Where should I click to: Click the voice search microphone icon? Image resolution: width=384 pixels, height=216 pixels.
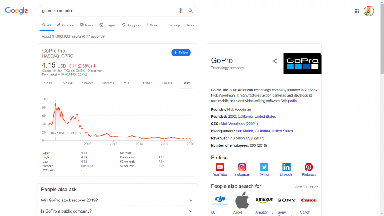181,11
